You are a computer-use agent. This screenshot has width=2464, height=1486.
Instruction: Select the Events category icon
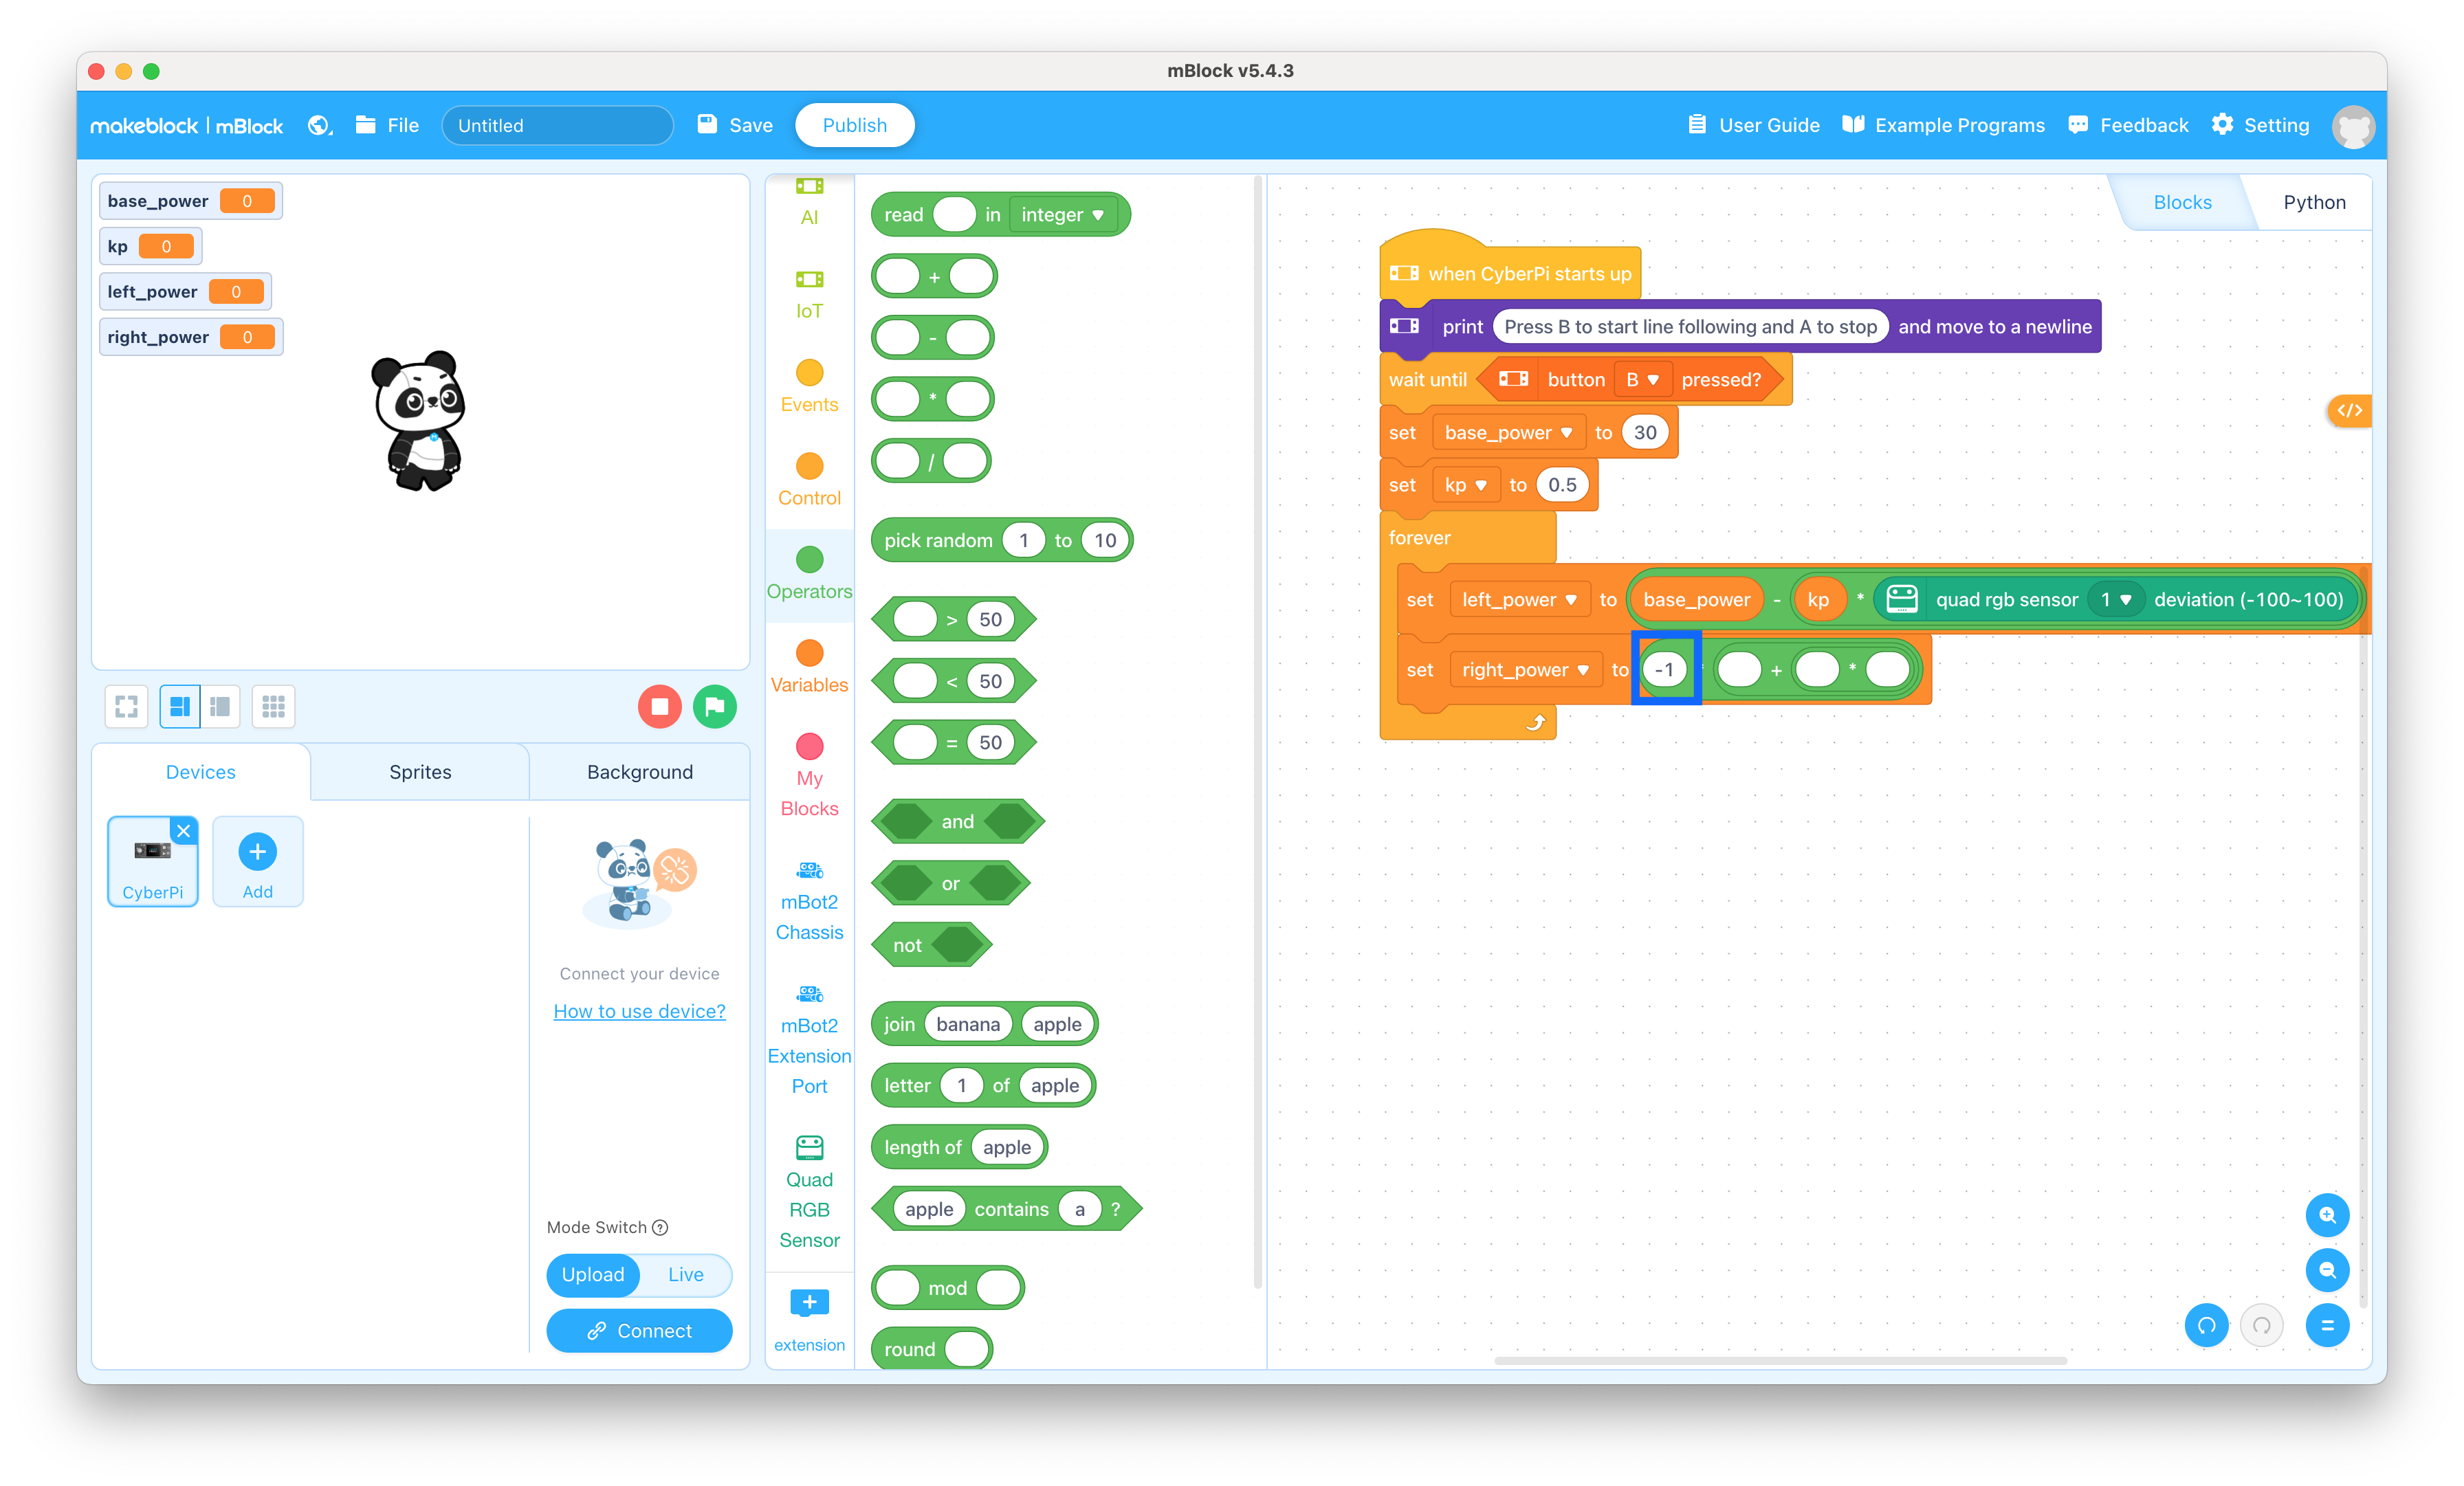click(806, 375)
